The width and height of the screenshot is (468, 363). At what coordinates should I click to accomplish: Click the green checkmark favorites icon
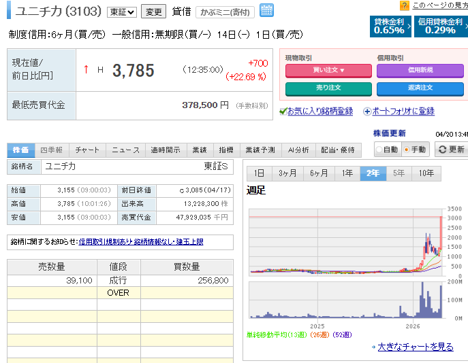tap(283, 111)
